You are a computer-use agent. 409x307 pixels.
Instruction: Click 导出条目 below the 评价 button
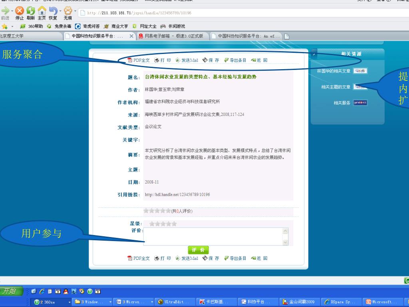pyautogui.click(x=235, y=258)
